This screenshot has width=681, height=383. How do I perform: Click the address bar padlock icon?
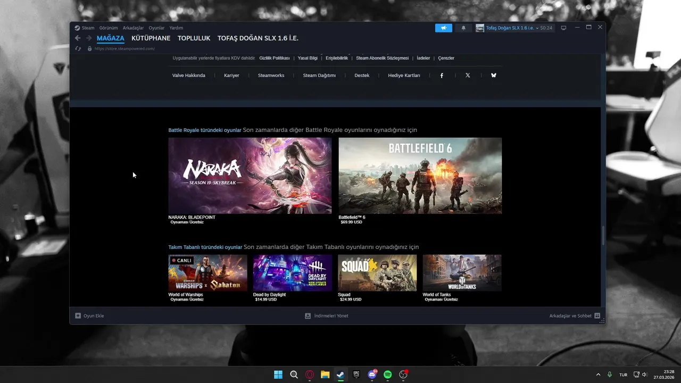(x=89, y=48)
